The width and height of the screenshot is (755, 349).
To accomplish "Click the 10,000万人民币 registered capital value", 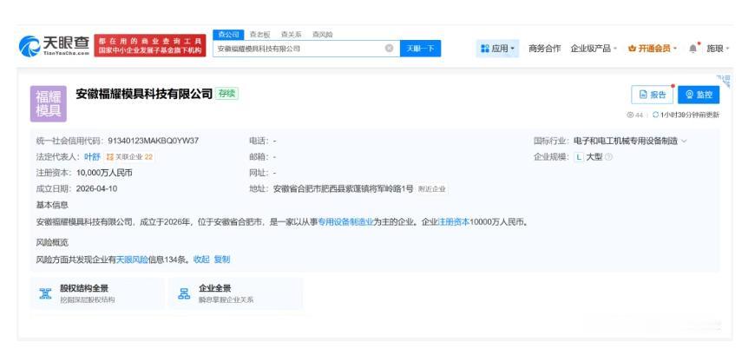I will pyautogui.click(x=104, y=173).
